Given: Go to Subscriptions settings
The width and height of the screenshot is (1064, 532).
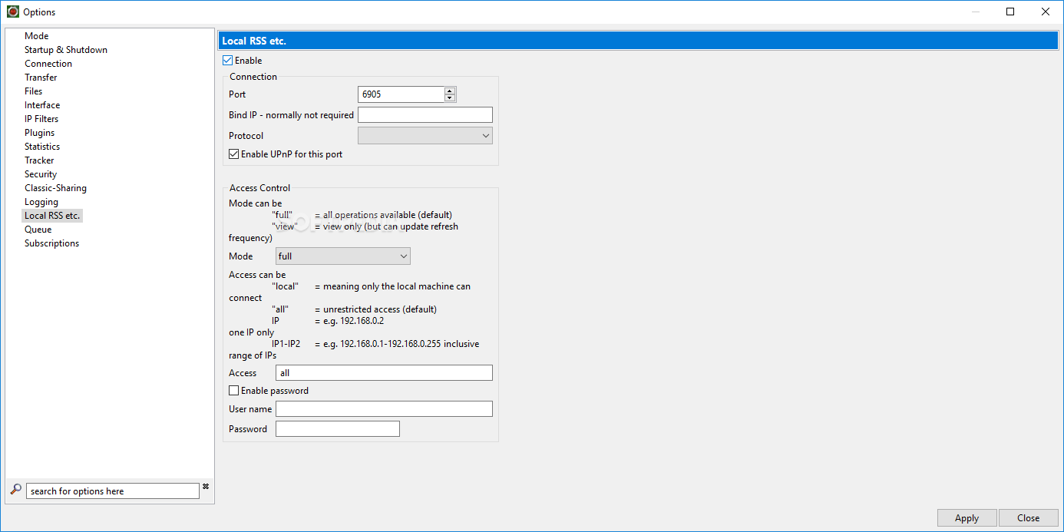Looking at the screenshot, I should pos(51,243).
